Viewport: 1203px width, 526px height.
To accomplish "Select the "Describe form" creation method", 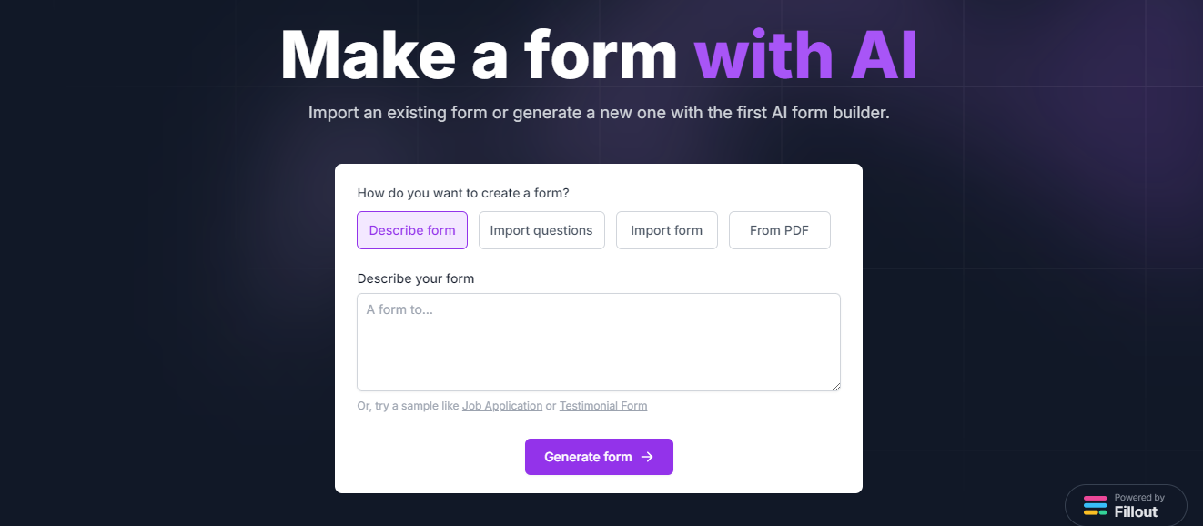I will pos(412,230).
